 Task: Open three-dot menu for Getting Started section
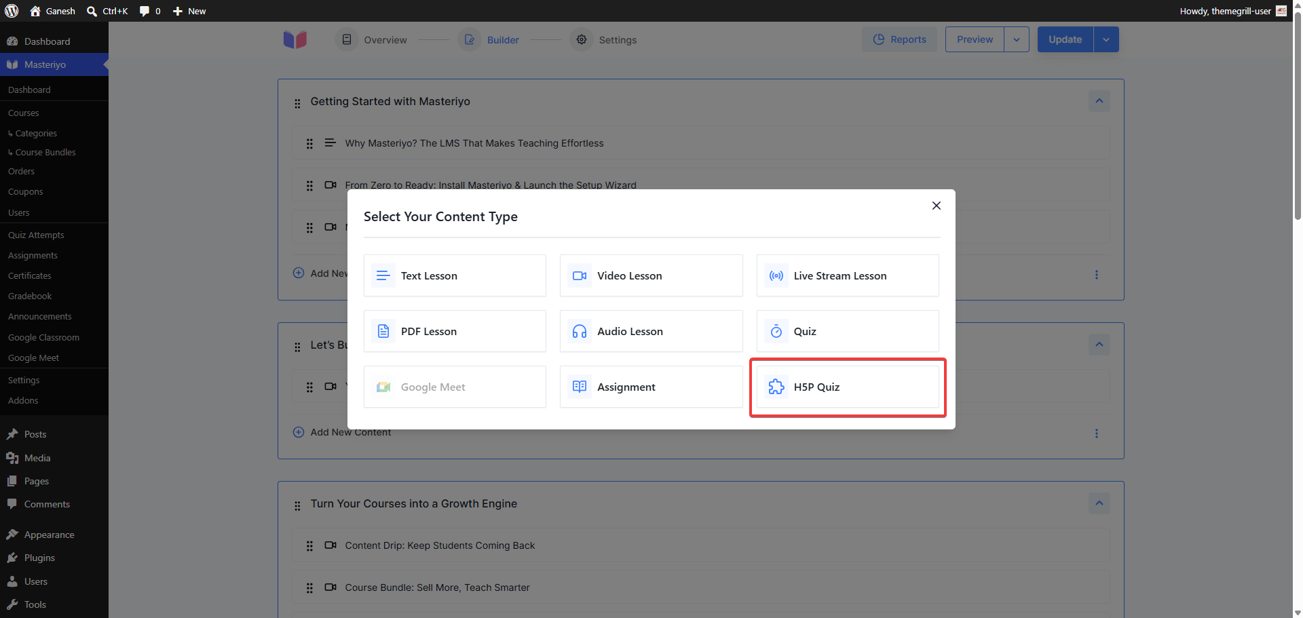click(1097, 275)
